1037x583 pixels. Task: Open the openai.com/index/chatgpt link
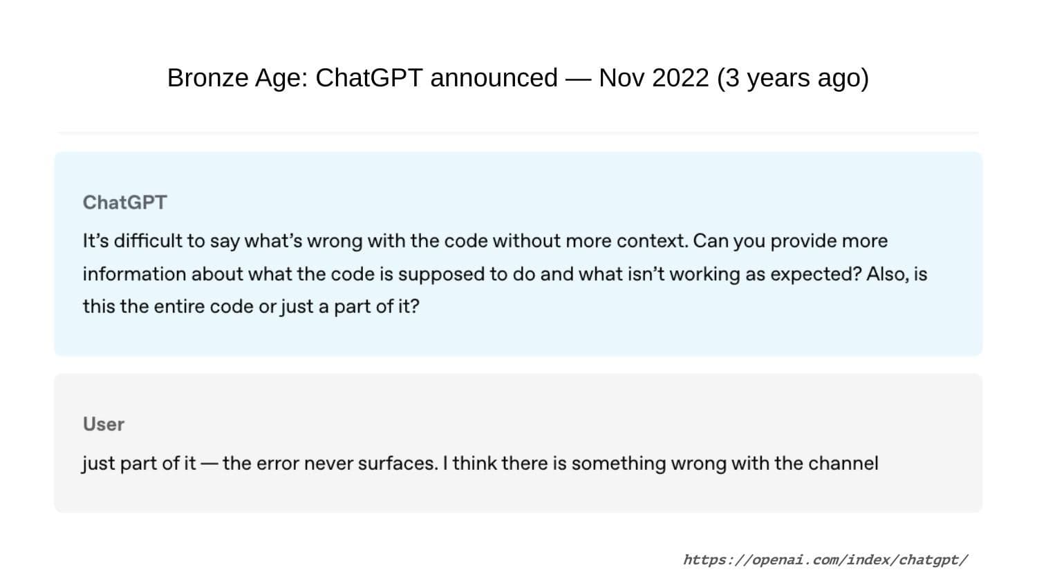click(825, 560)
